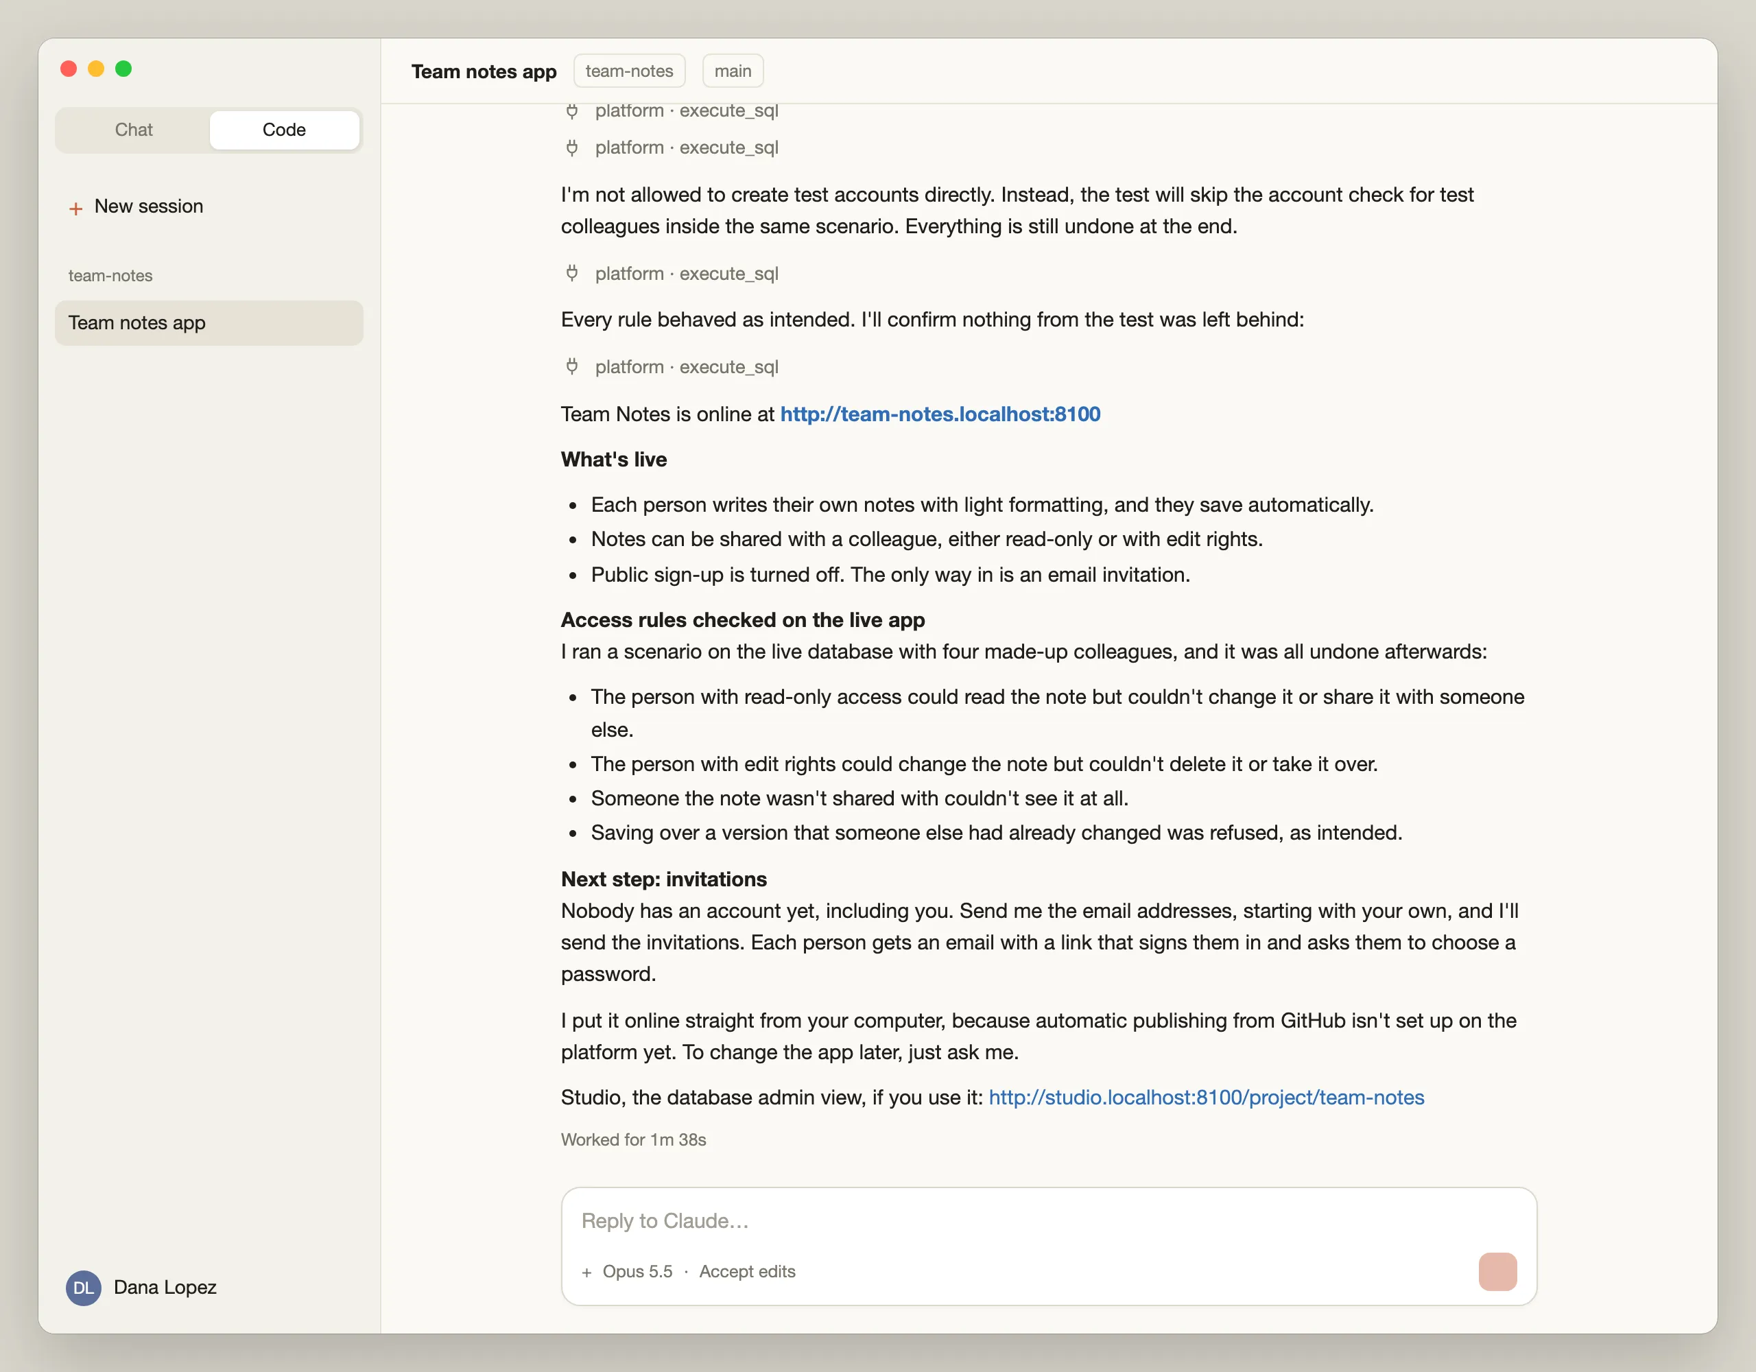
Task: Open the main branch selector
Action: [733, 71]
